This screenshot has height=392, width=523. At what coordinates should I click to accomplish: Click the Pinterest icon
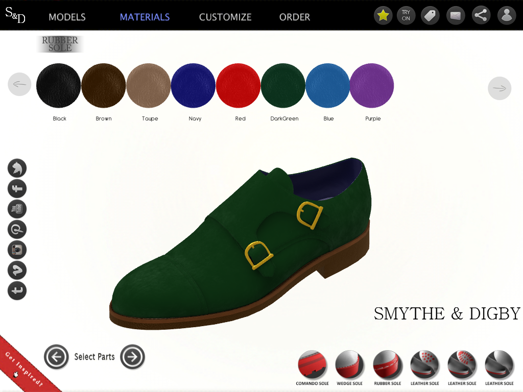click(x=17, y=229)
